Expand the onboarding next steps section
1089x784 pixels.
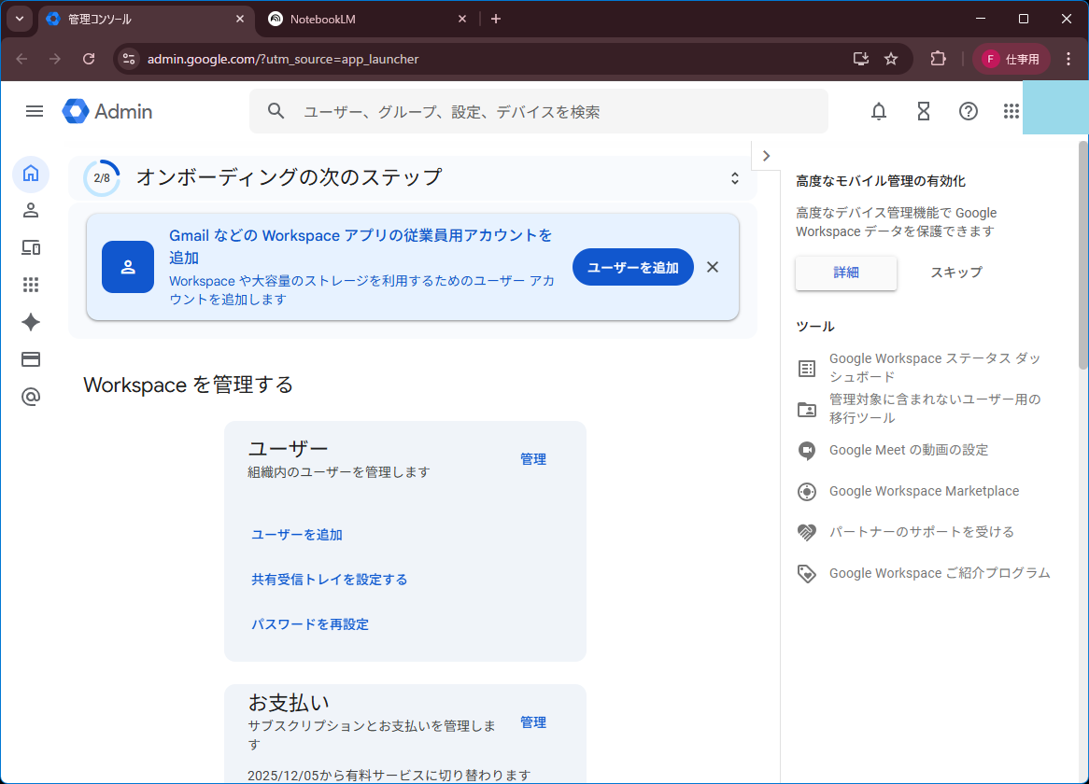[x=735, y=178]
